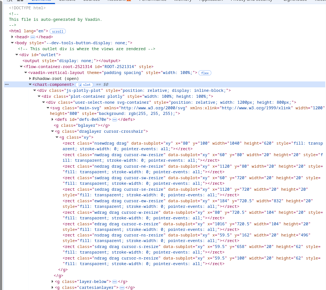Switch to the Console panel
The height and width of the screenshot is (290, 326).
pos(67,1)
